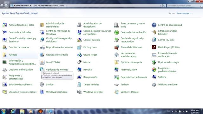
Task: Open the Windows Start button
Action: [3, 111]
